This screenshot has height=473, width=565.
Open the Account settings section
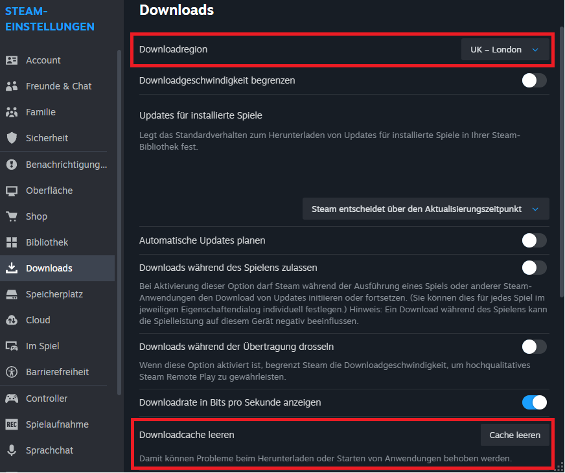click(57, 60)
